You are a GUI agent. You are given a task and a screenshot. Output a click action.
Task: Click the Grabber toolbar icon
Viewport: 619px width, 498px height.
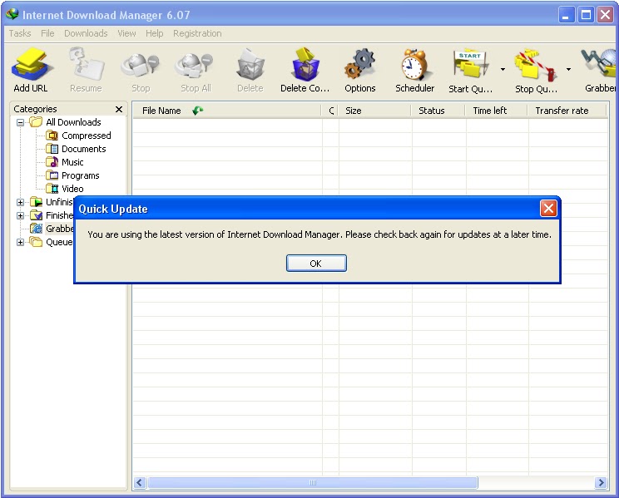pyautogui.click(x=599, y=64)
